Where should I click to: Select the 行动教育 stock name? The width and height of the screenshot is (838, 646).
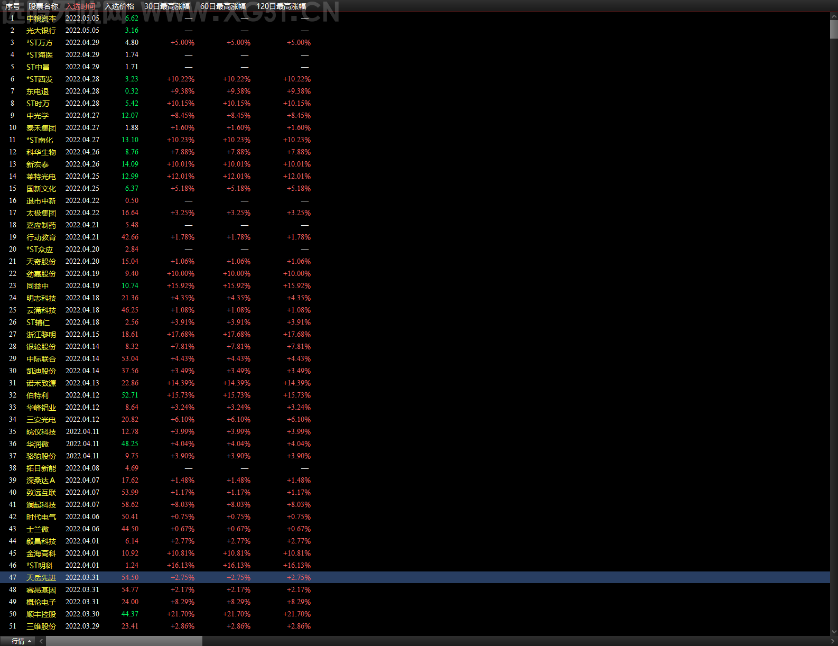(41, 237)
